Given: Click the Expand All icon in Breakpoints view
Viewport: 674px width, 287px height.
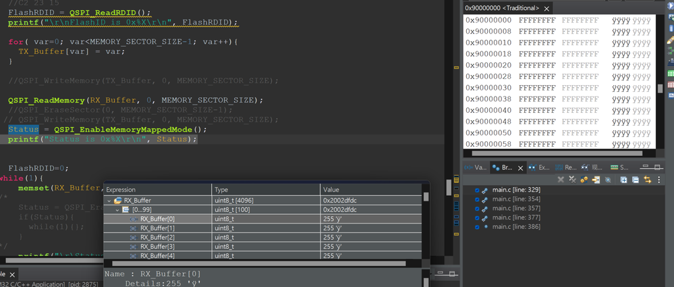Looking at the screenshot, I should 623,180.
